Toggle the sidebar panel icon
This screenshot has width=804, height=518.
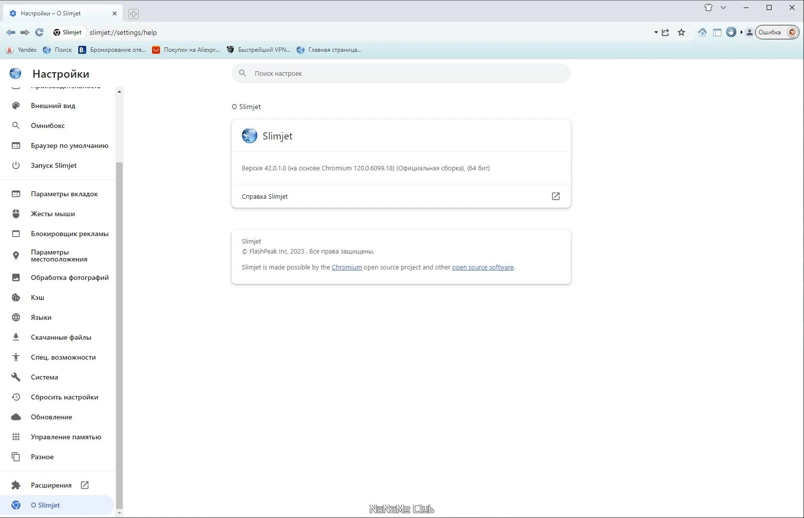click(x=717, y=32)
